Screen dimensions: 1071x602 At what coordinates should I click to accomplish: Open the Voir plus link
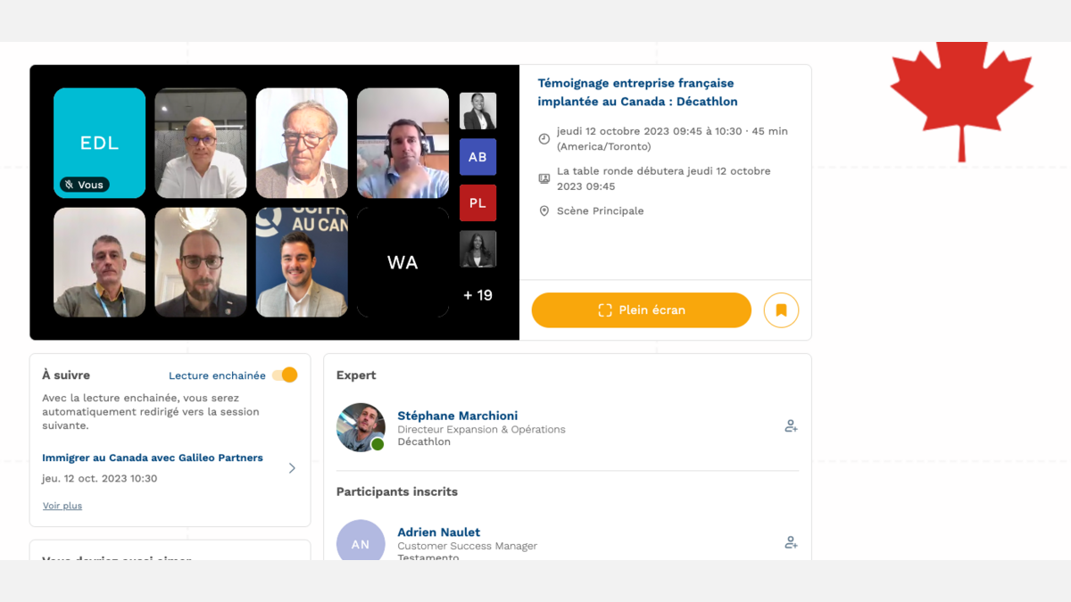(62, 506)
